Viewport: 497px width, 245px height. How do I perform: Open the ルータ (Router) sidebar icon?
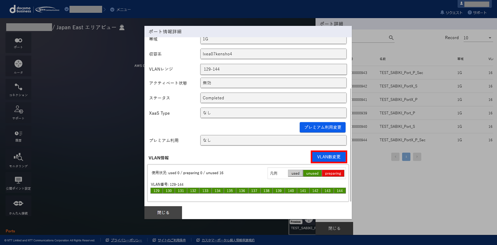click(18, 66)
